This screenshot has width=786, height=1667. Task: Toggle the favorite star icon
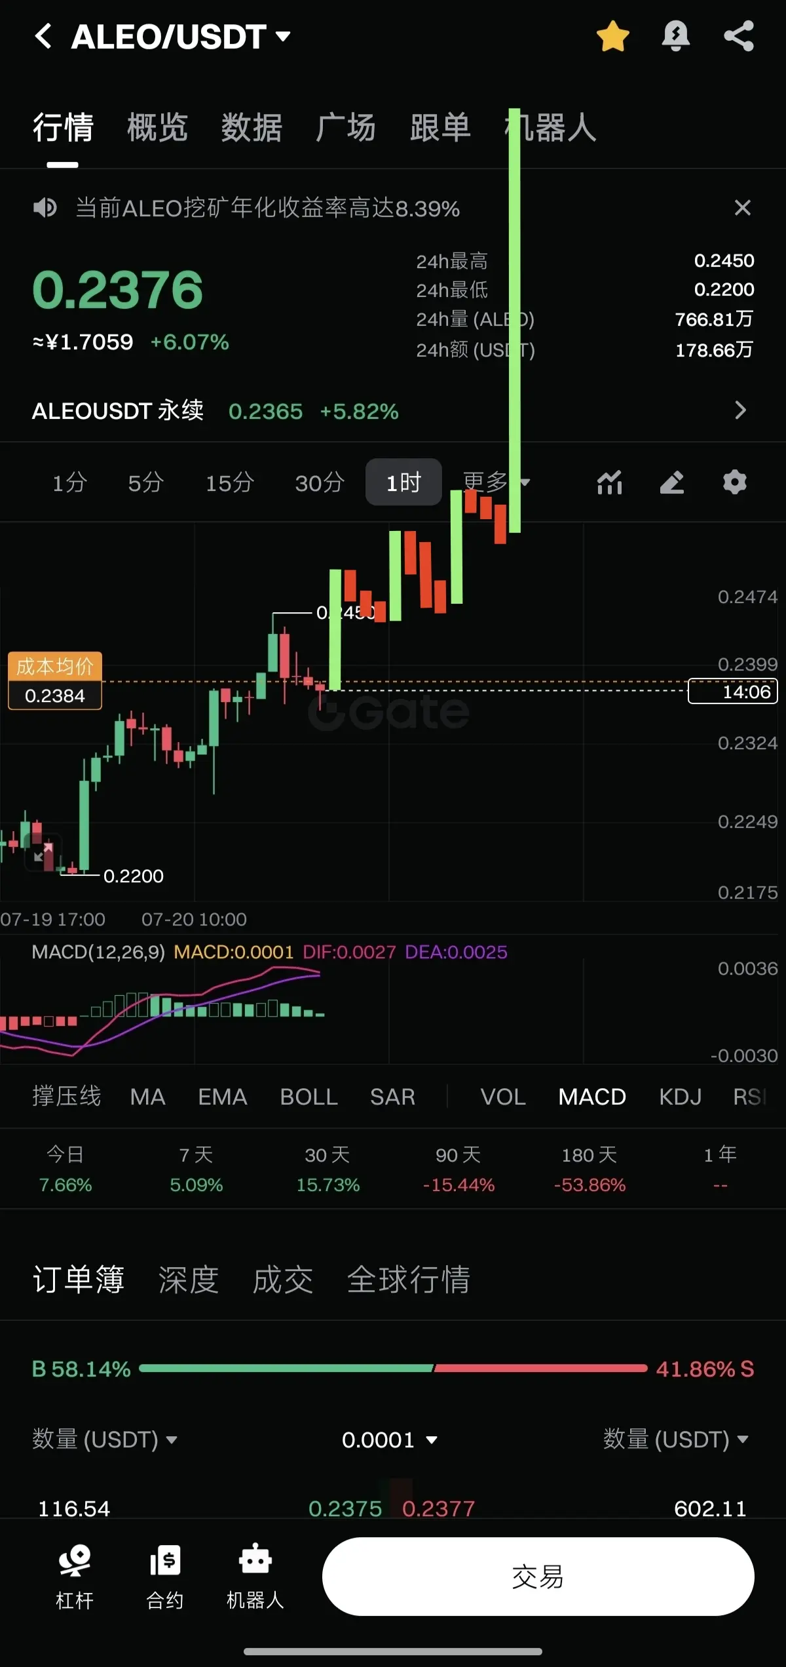coord(613,36)
